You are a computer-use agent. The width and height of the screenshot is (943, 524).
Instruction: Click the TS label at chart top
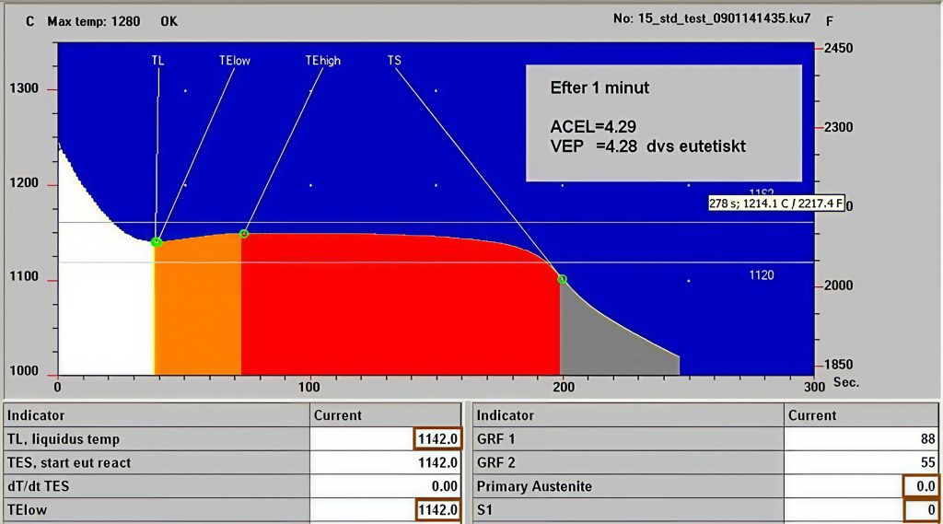[x=394, y=60]
